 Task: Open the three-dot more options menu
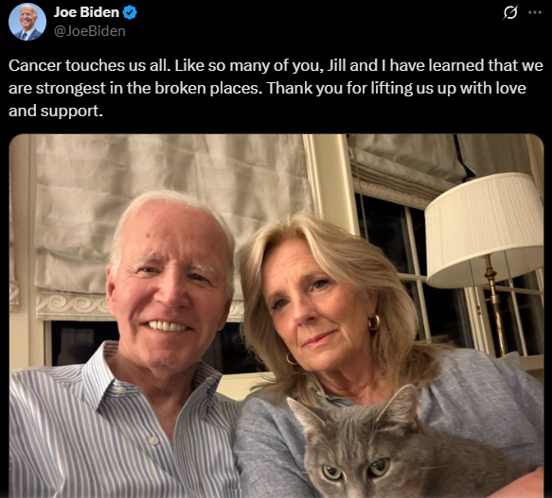535,12
